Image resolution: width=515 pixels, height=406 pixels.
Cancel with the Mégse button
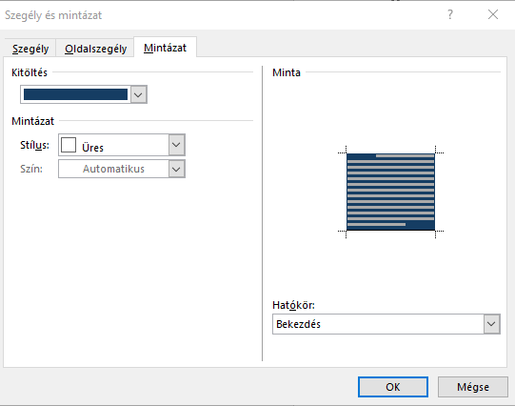[472, 387]
